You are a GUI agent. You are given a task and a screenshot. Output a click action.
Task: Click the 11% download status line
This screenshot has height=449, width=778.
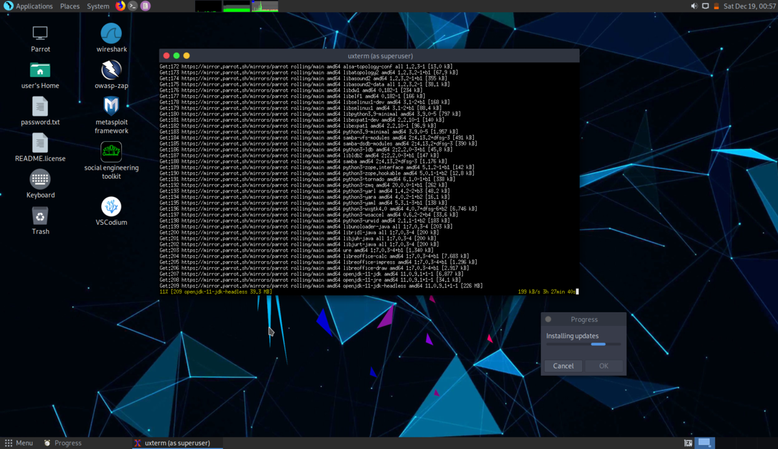tap(216, 292)
